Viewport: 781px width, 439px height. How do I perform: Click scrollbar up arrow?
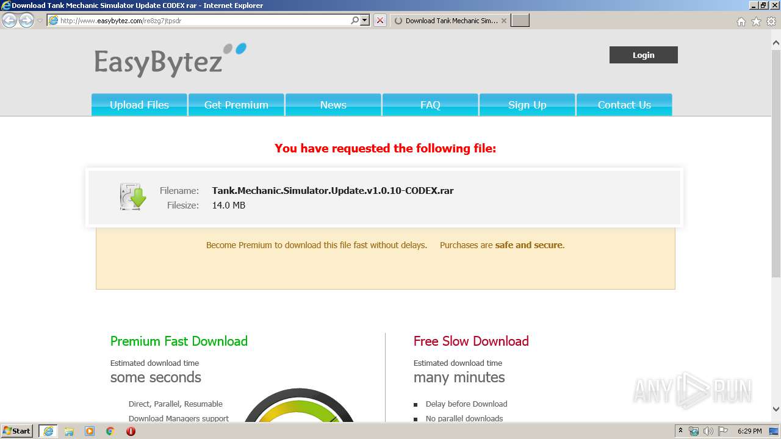pos(776,43)
